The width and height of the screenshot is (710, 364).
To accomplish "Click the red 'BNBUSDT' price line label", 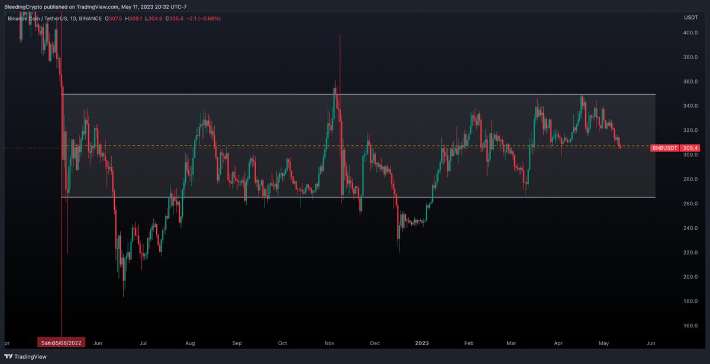I will point(665,148).
